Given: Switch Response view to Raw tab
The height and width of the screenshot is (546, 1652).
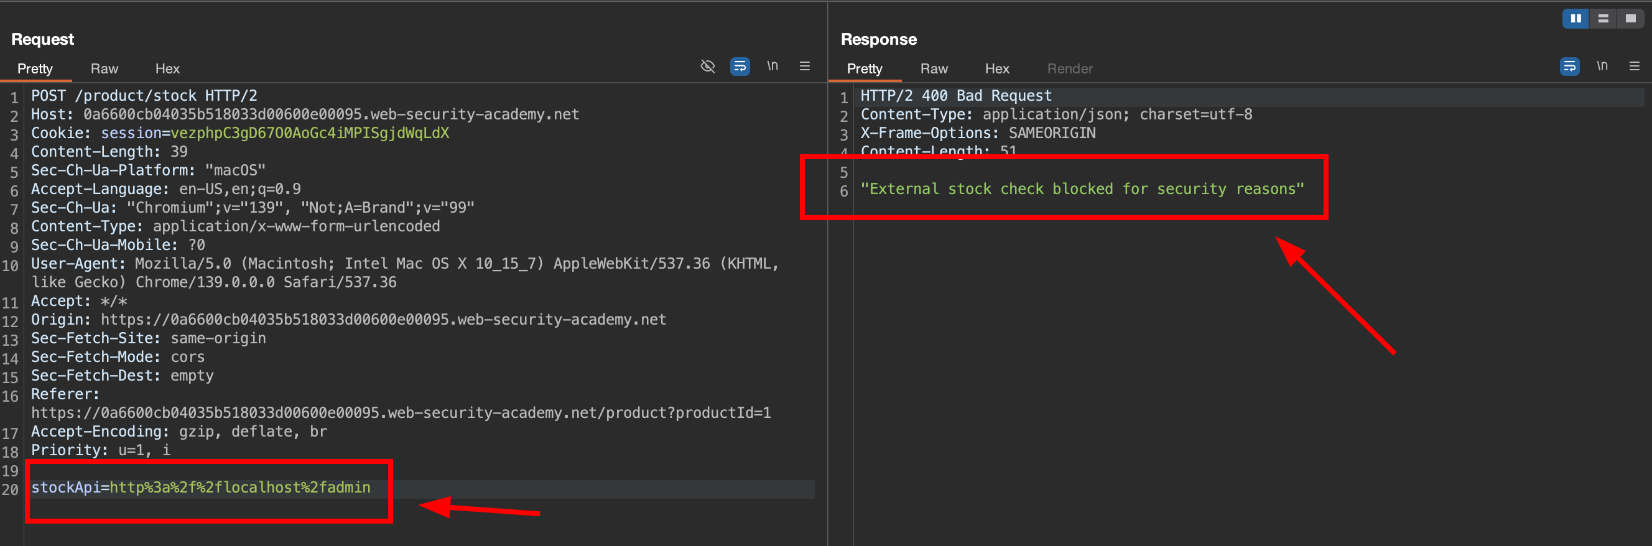Looking at the screenshot, I should click(933, 68).
